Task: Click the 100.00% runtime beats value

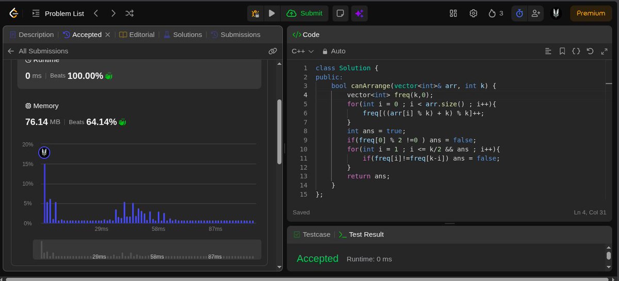Action: pos(85,76)
